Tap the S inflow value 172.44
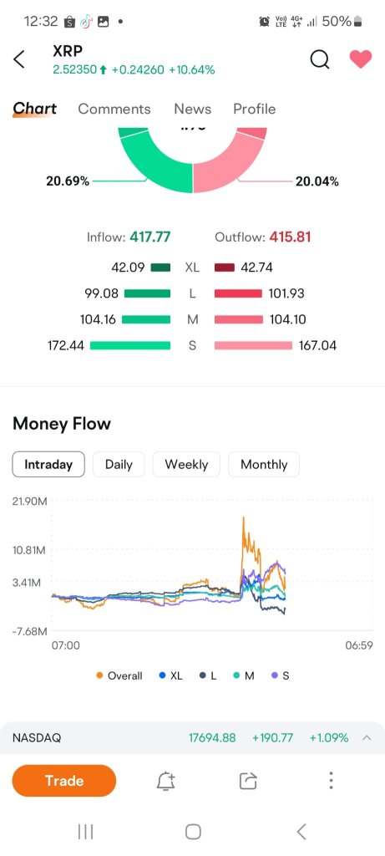This screenshot has height=856, width=385. coord(65,345)
